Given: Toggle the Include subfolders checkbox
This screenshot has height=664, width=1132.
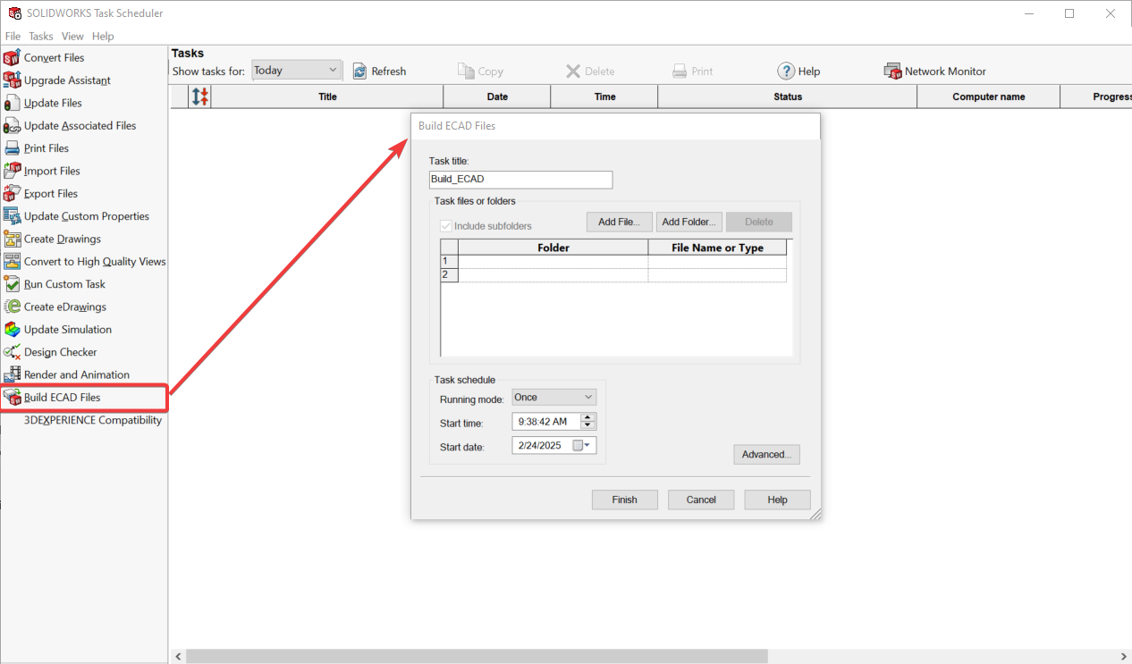Looking at the screenshot, I should point(446,226).
